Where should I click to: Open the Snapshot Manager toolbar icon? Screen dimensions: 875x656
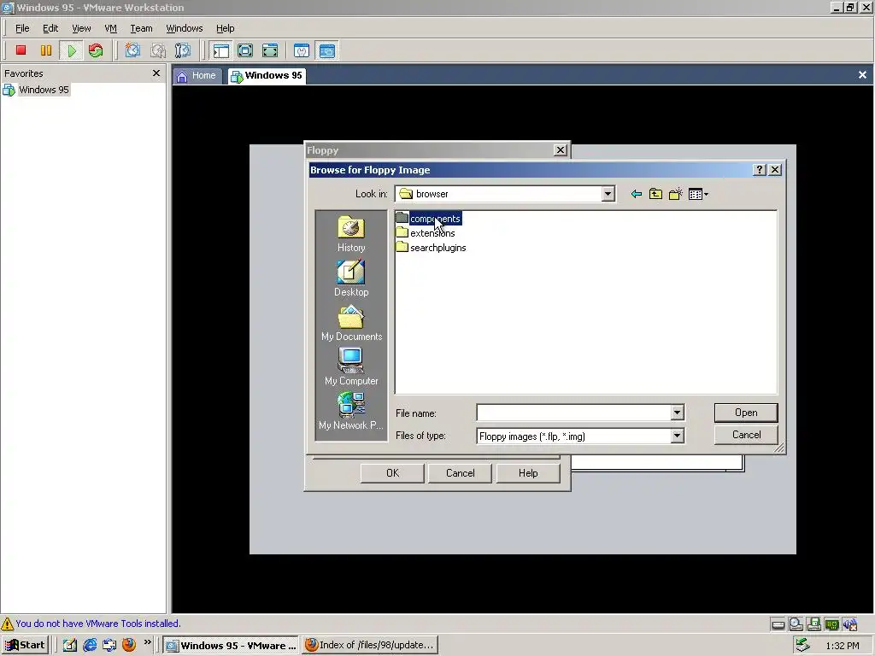point(183,50)
